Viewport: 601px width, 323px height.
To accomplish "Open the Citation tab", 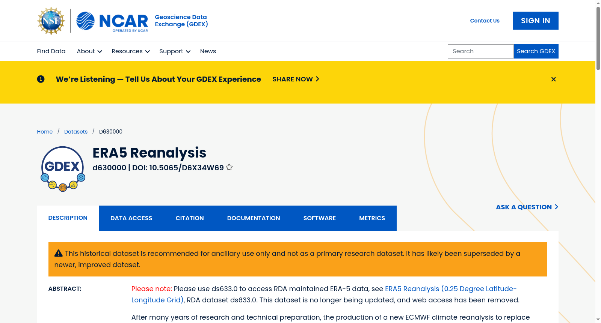I will click(x=190, y=218).
